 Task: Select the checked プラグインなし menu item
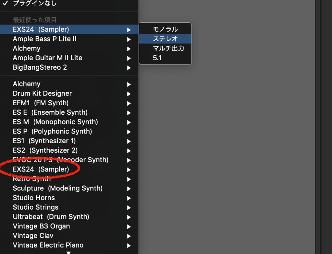69,3
